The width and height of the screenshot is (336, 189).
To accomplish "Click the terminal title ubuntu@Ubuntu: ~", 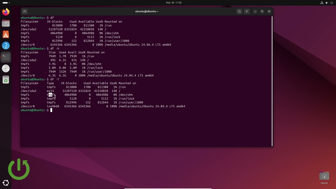I will (x=147, y=11).
